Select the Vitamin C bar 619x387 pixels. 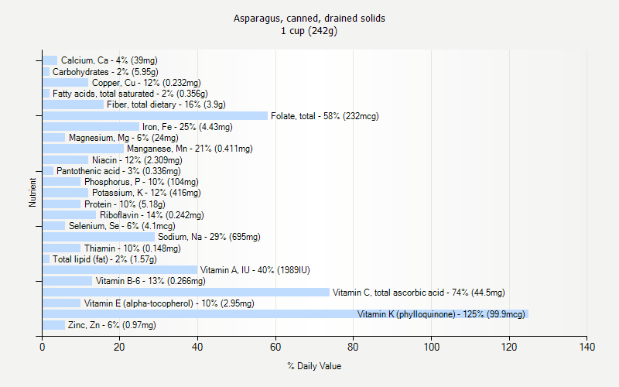coord(186,293)
